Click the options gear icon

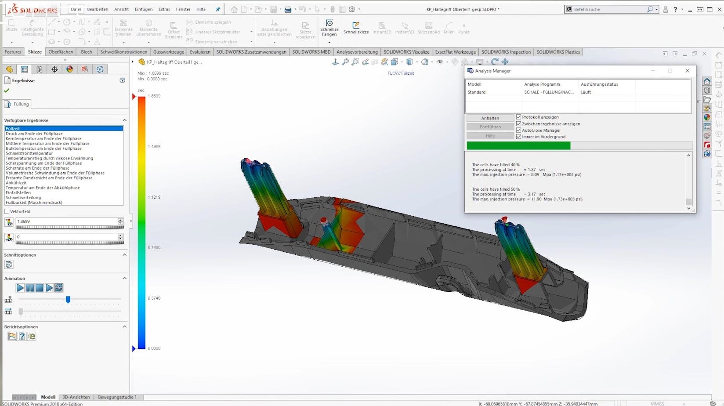click(352, 9)
